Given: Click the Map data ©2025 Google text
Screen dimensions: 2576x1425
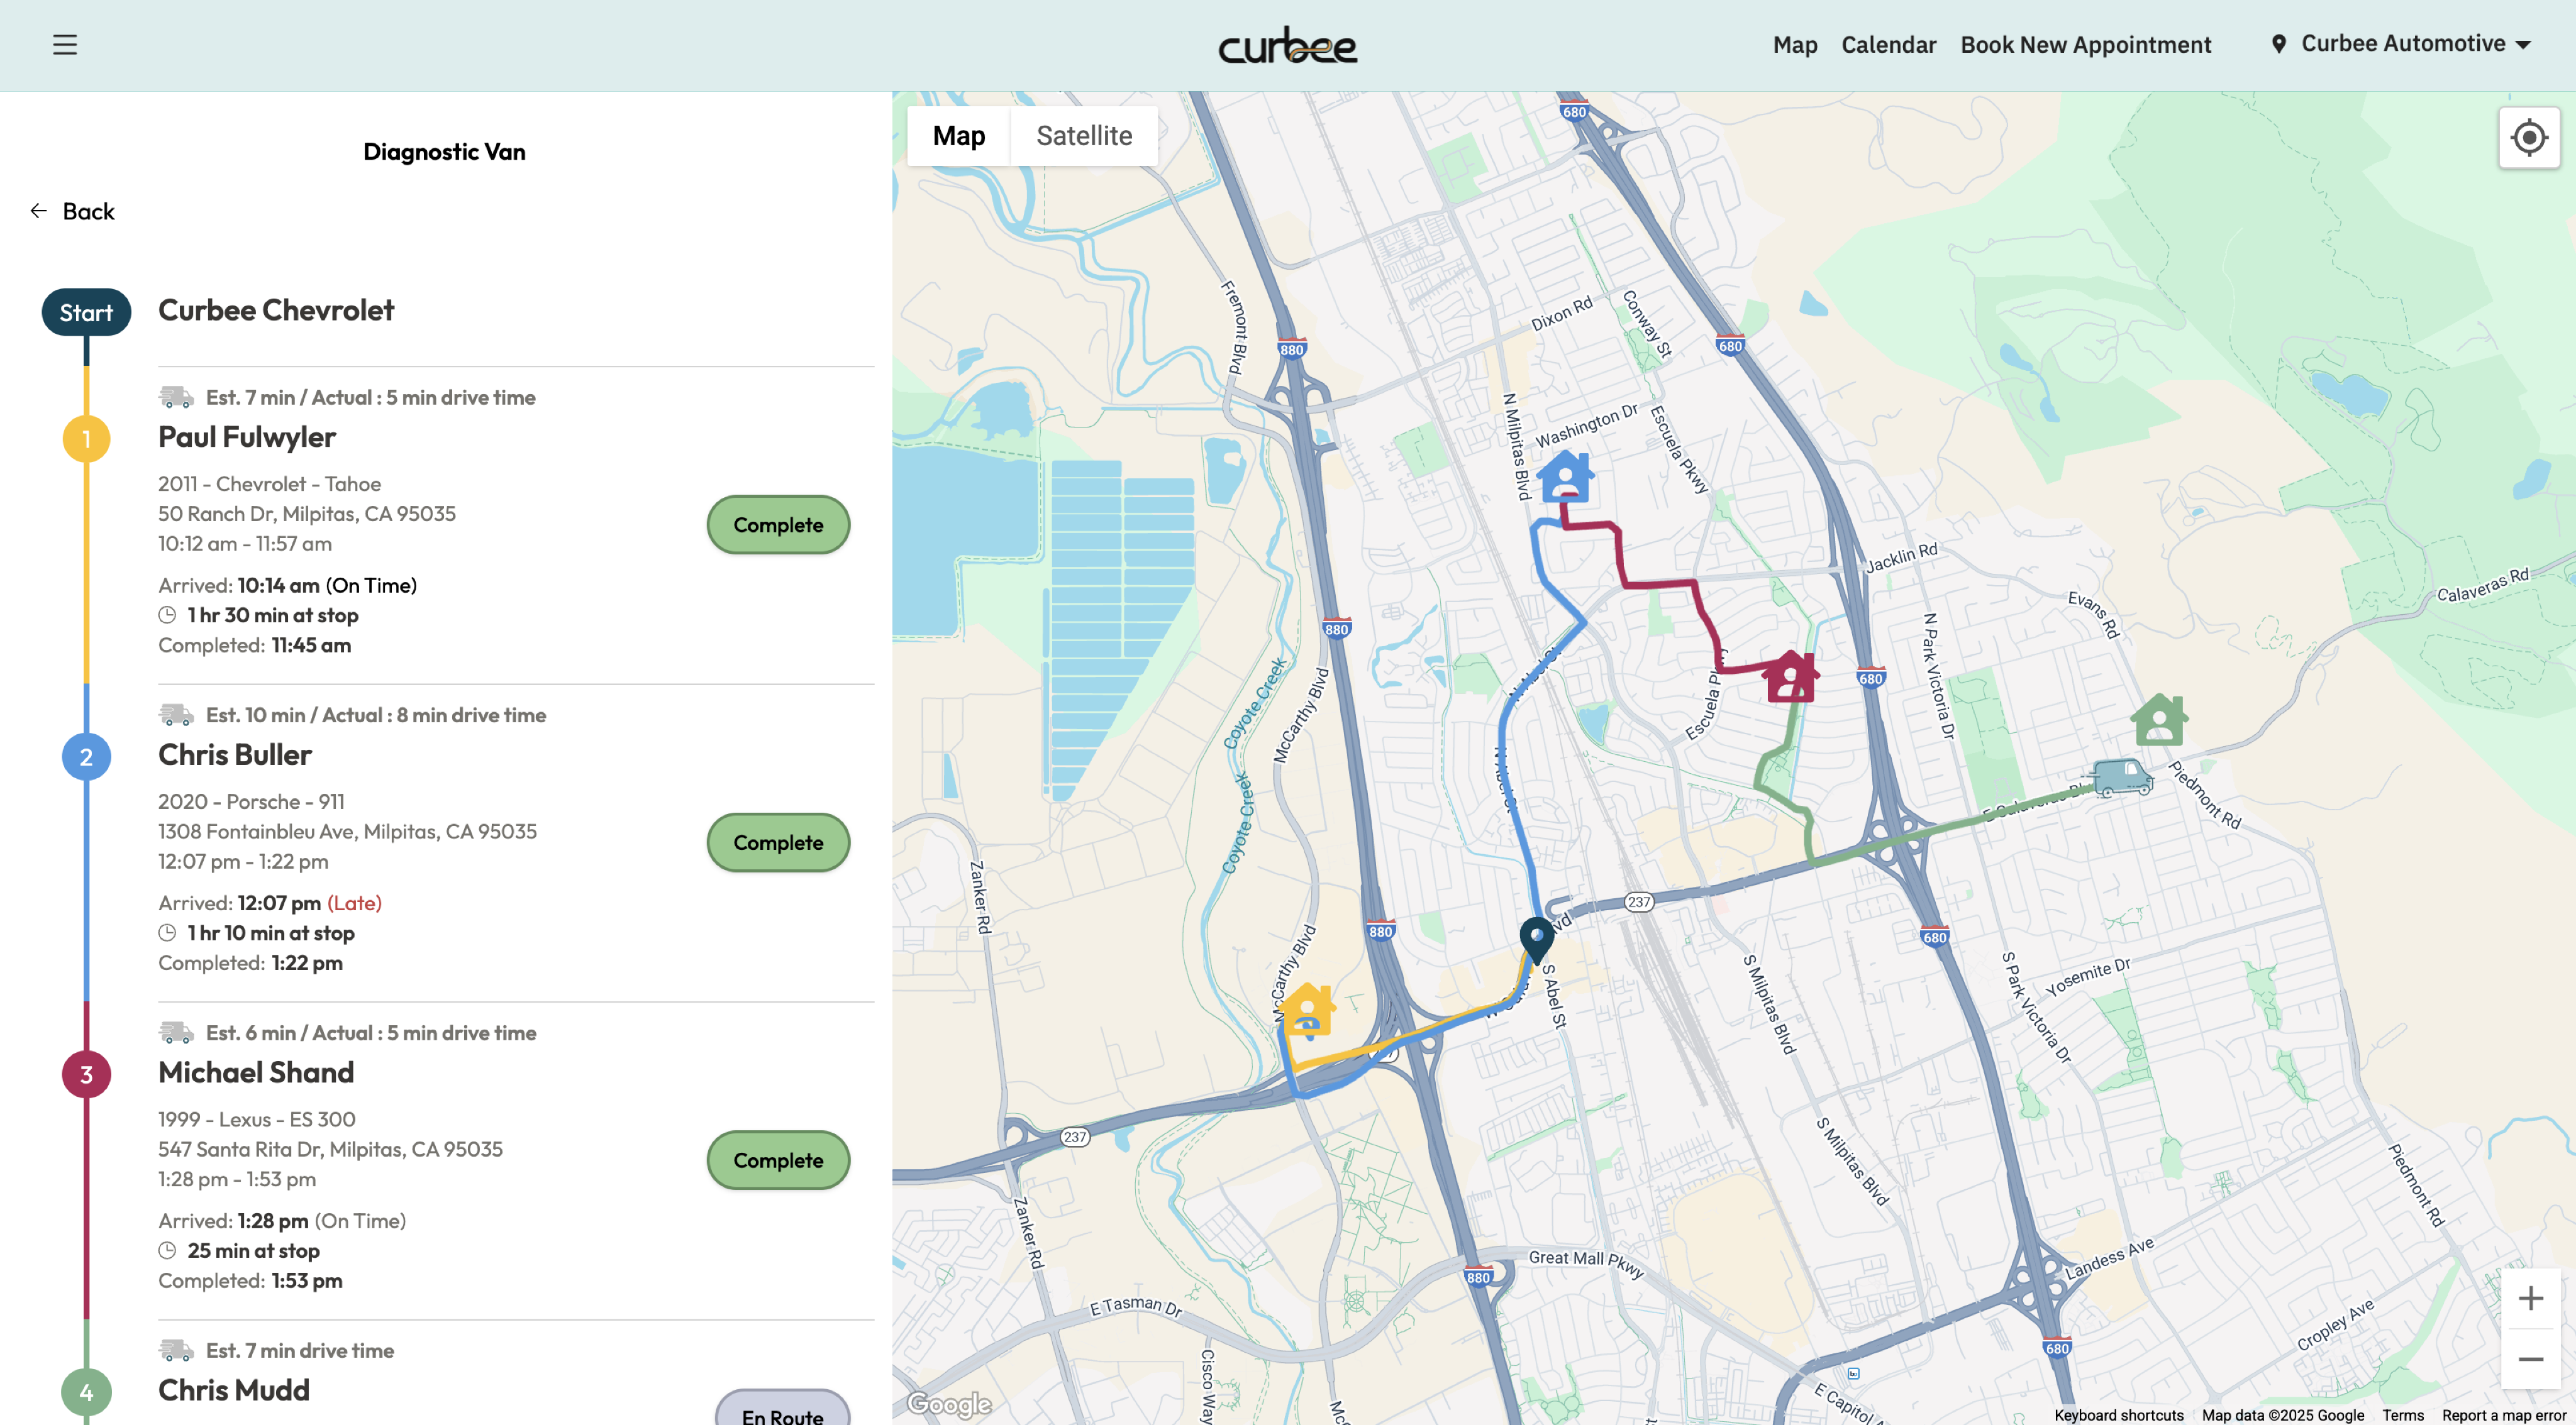Looking at the screenshot, I should (x=2283, y=1415).
